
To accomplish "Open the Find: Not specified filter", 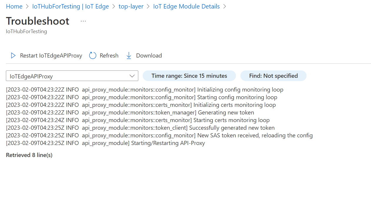I will coord(273,76).
